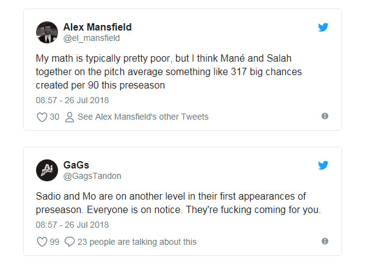
Task: Click the person icon beside See Alex Mansfield's
Action: tap(69, 117)
